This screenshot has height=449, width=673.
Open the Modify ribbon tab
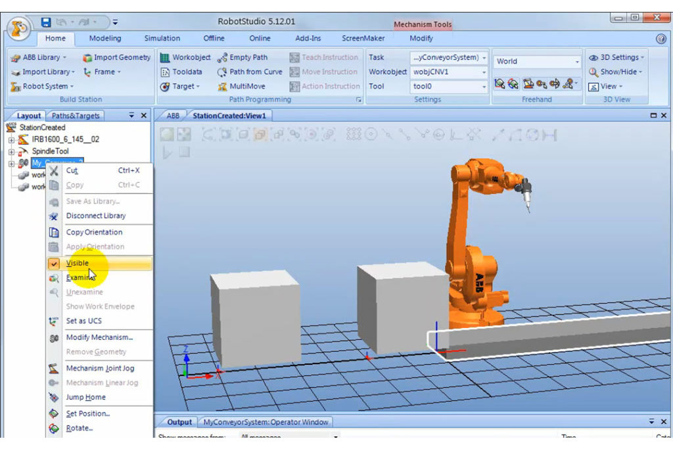(421, 39)
